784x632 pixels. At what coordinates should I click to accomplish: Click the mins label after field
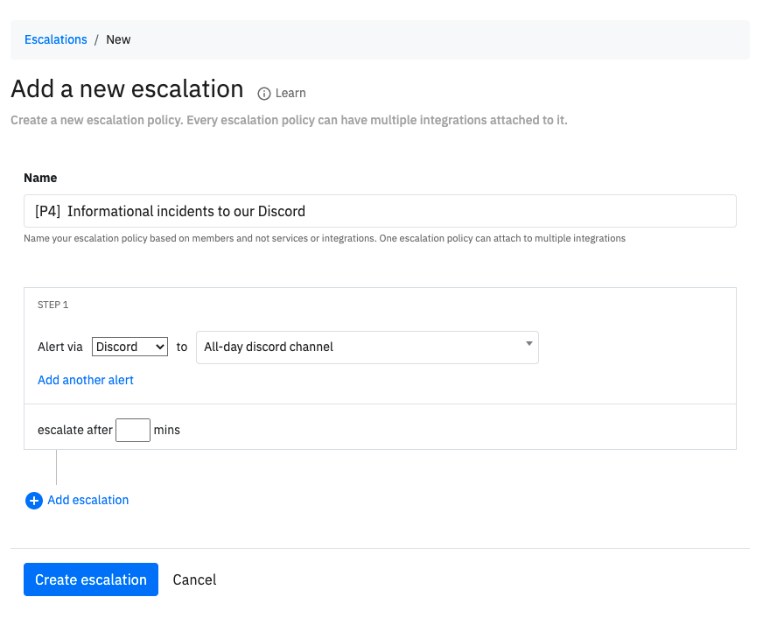167,430
